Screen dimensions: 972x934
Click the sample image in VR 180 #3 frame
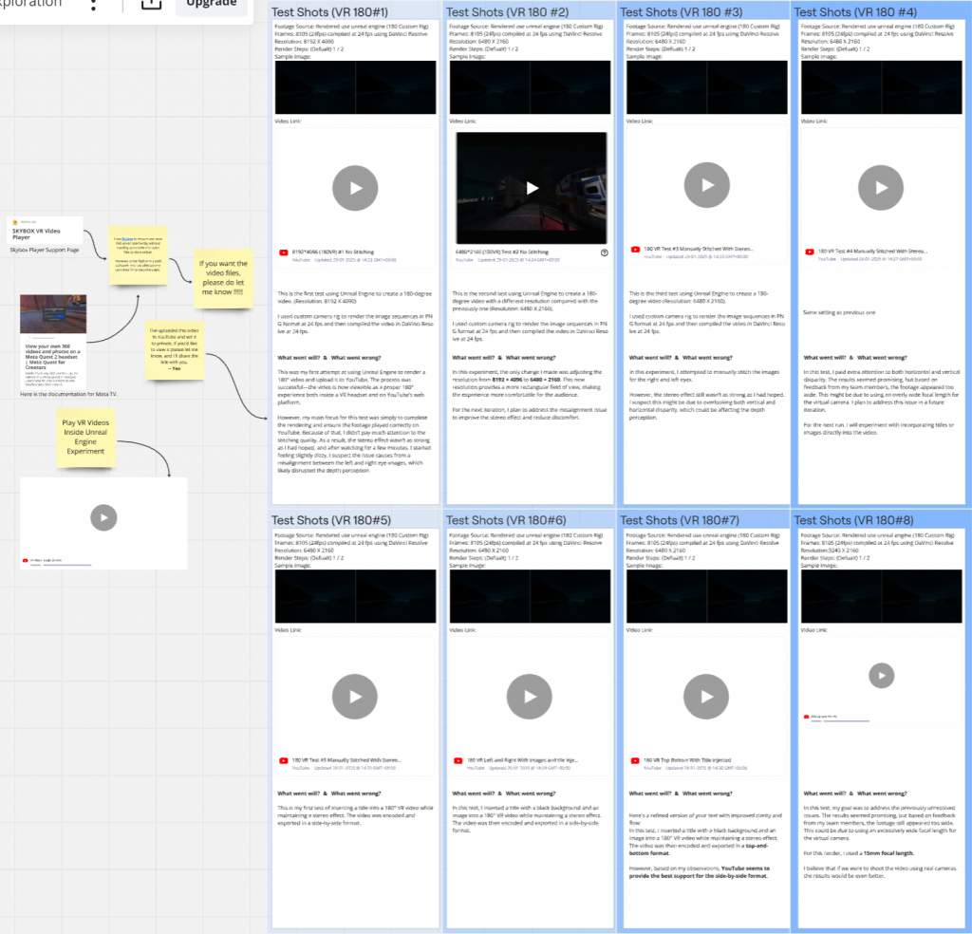tap(706, 87)
